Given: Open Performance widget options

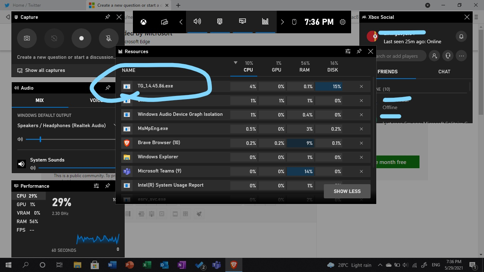Looking at the screenshot, I should pyautogui.click(x=96, y=186).
